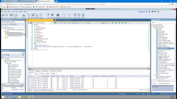Open the Compare tool
This screenshot has height=99, width=177.
pyautogui.click(x=69, y=16)
